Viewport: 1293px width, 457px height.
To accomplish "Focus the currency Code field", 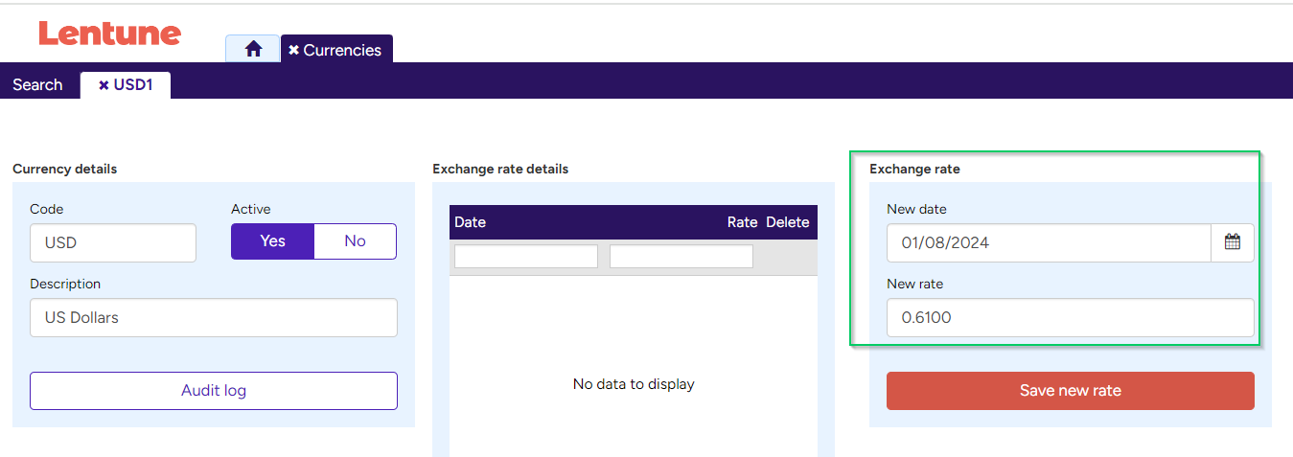I will click(x=113, y=242).
